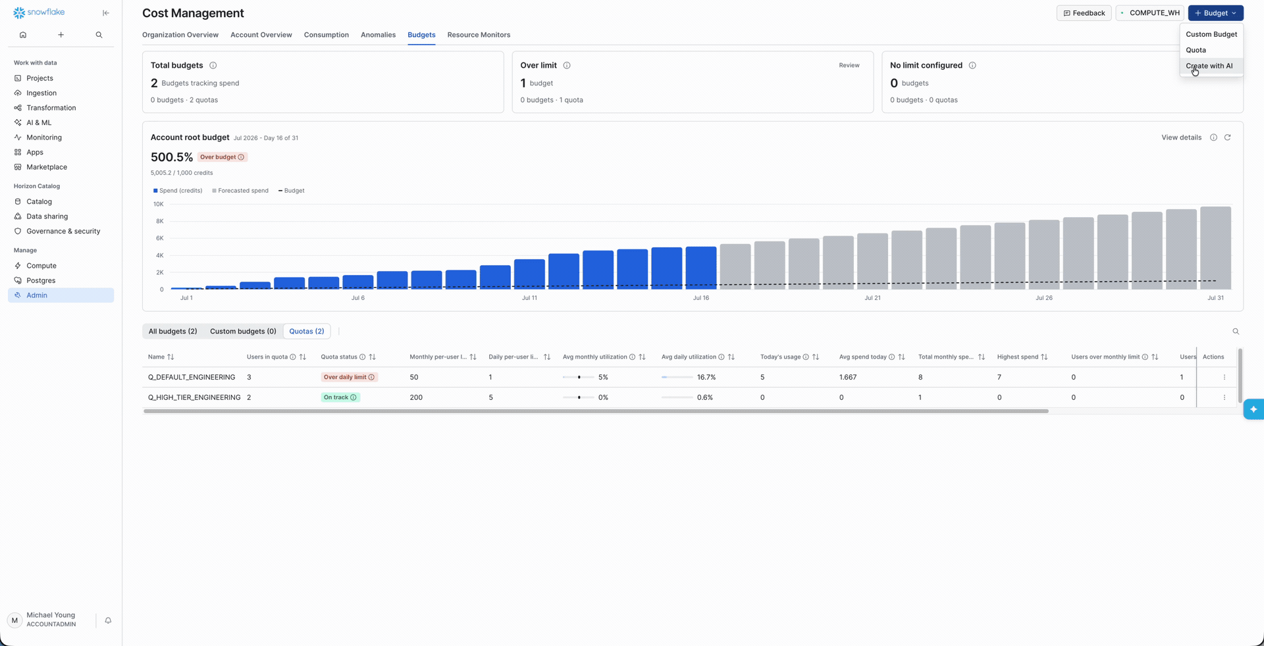Screen dimensions: 1264x646
Task: Collapse the sidebar navigation panel
Action: 106,12
